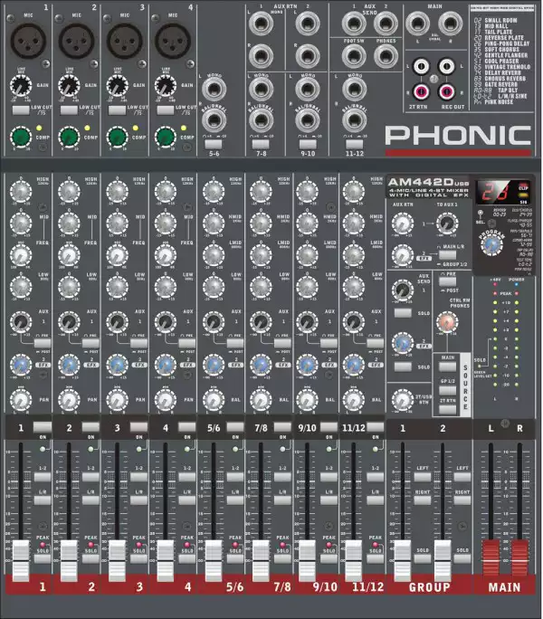The image size is (543, 619).
Task: Click channel 3 FREQ sweep knob
Action: click(118, 255)
